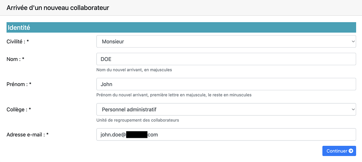Image resolution: width=362 pixels, height=162 pixels.
Task: Open the Civilité dropdown showing Monsieur
Action: click(226, 42)
